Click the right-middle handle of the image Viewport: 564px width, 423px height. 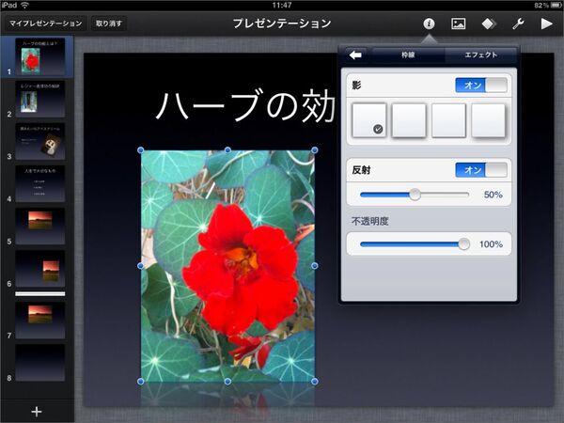[315, 265]
